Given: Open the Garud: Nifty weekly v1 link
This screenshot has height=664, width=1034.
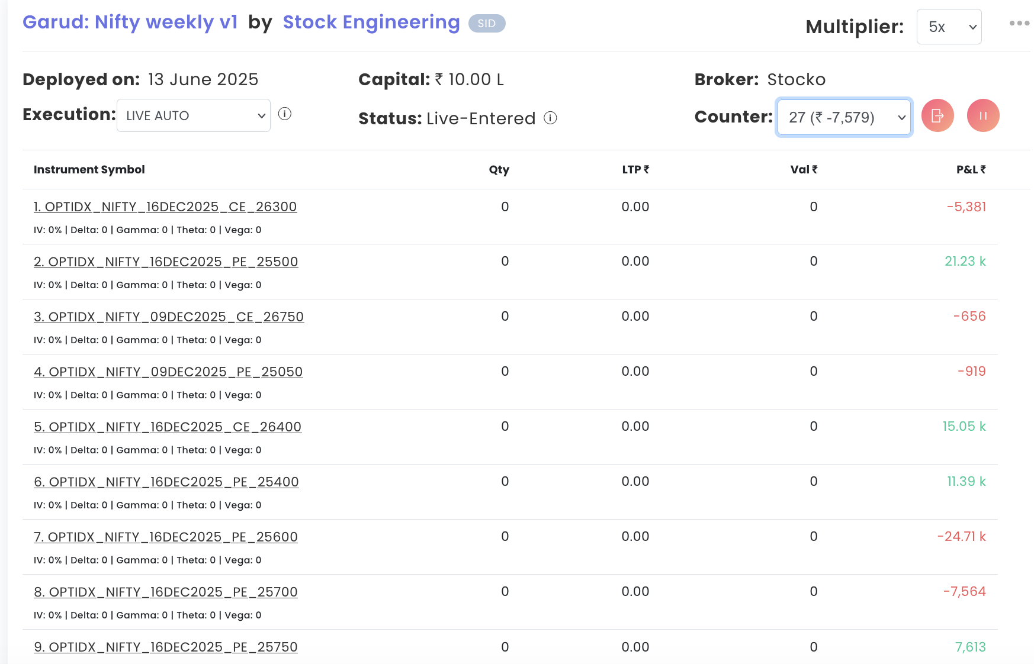Looking at the screenshot, I should tap(130, 22).
